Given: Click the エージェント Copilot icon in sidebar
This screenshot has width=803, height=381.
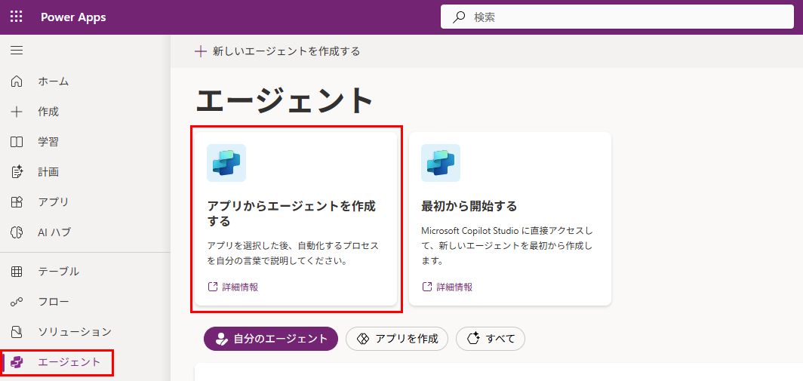Looking at the screenshot, I should (x=17, y=363).
